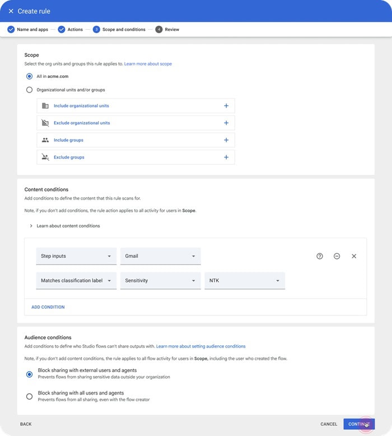Image resolution: width=392 pixels, height=436 pixels.
Task: Open the Matches classification label dropdown
Action: point(76,281)
